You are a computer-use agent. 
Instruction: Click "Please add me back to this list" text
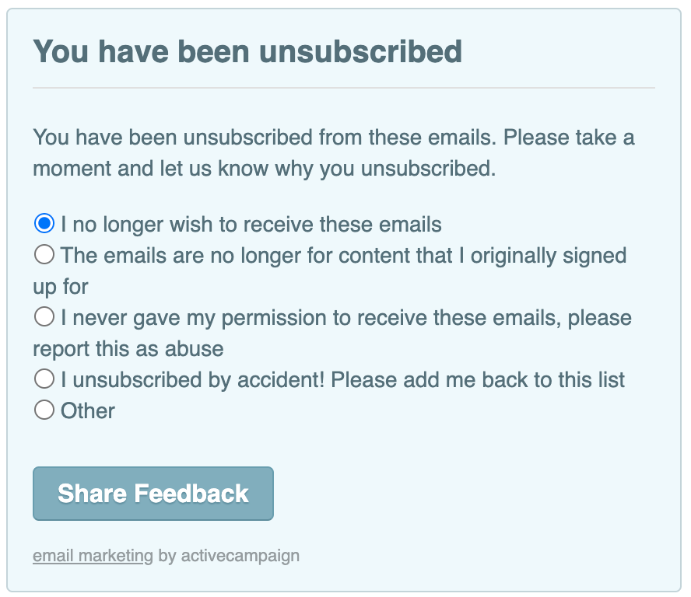coord(478,379)
